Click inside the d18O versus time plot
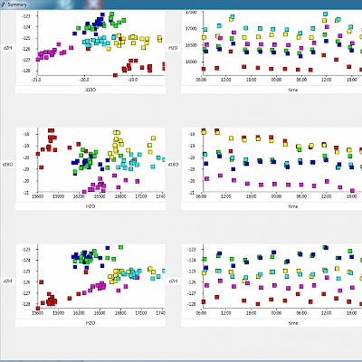Viewport: 362px width, 362px height. coord(282,160)
